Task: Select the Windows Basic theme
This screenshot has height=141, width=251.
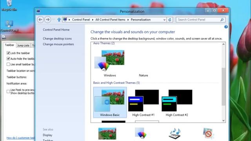Action: tap(110, 103)
